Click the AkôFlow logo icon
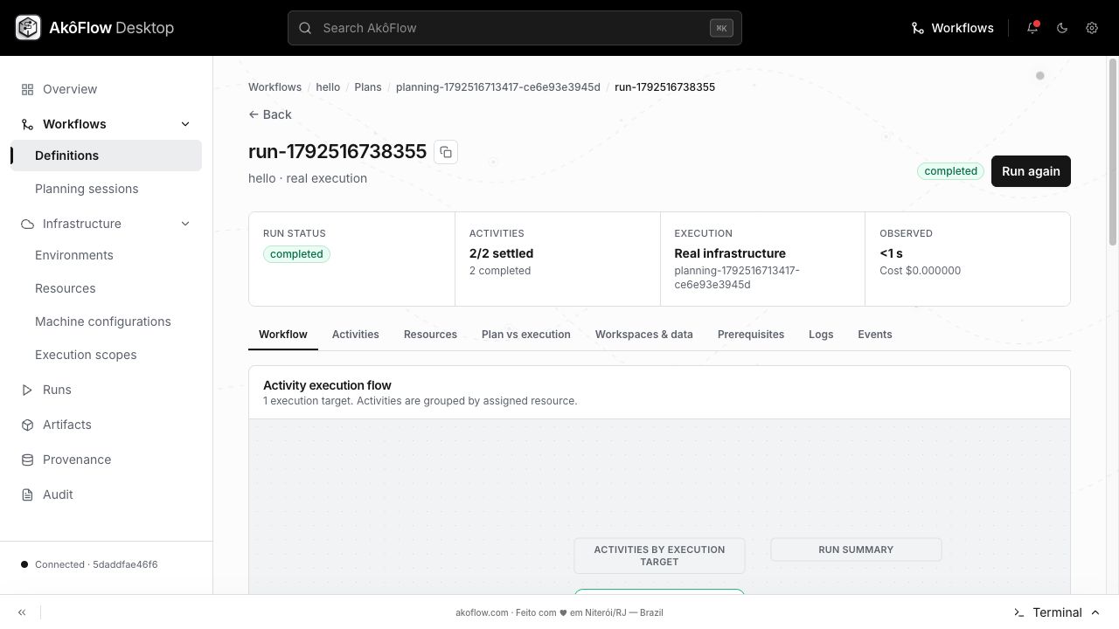Viewport: 1119px width, 629px height. (28, 28)
